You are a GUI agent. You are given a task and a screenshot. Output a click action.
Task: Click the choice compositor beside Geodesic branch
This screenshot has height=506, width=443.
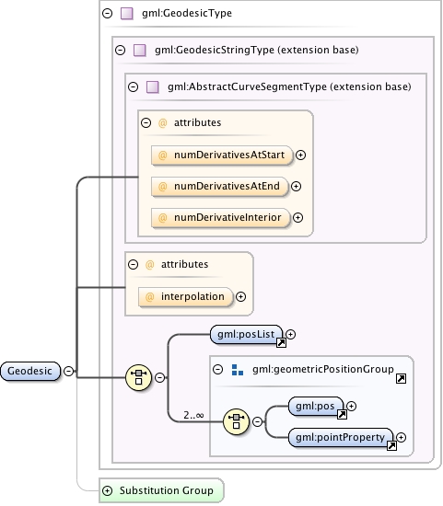(139, 377)
